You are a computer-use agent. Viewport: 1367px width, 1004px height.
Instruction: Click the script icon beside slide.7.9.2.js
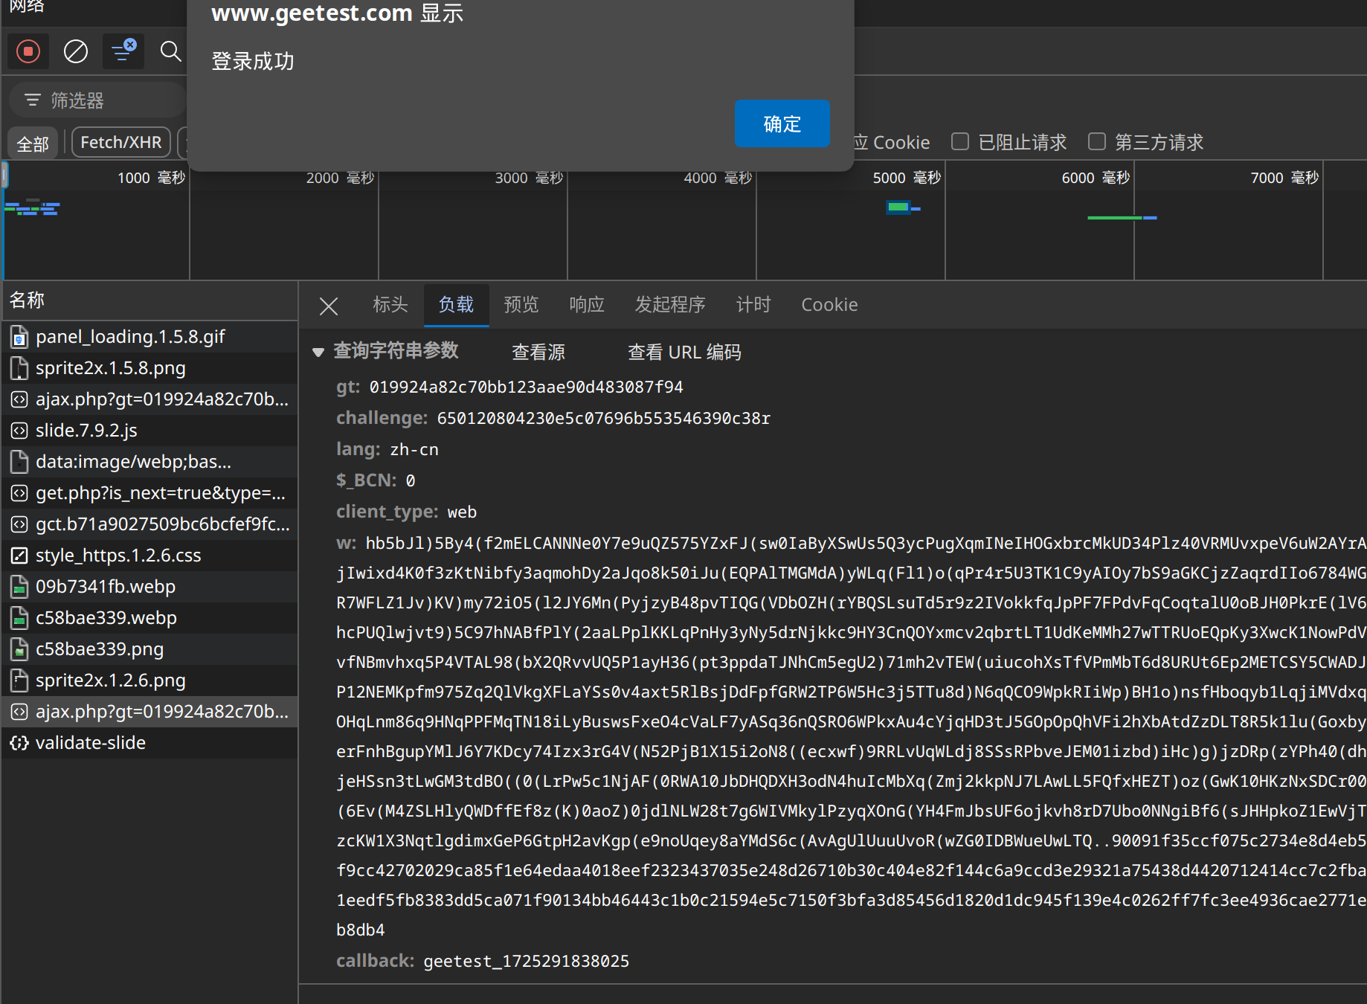pyautogui.click(x=19, y=431)
